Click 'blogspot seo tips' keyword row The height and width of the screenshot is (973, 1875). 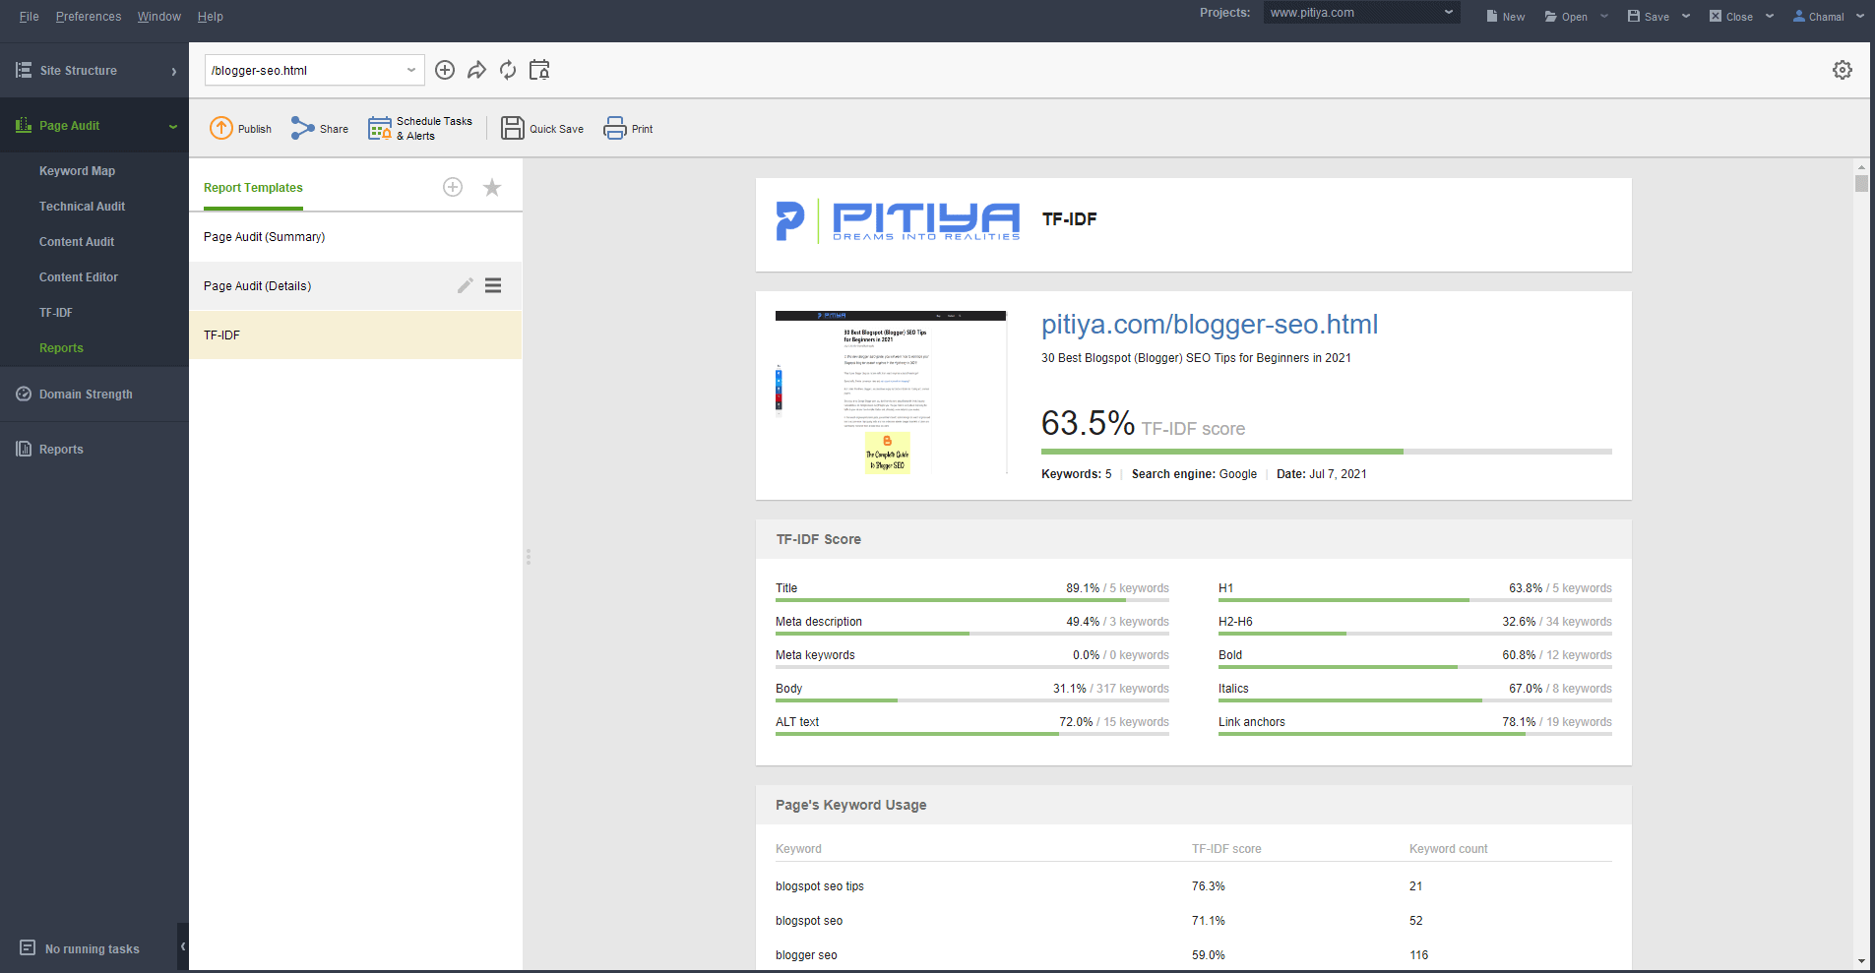[1194, 886]
